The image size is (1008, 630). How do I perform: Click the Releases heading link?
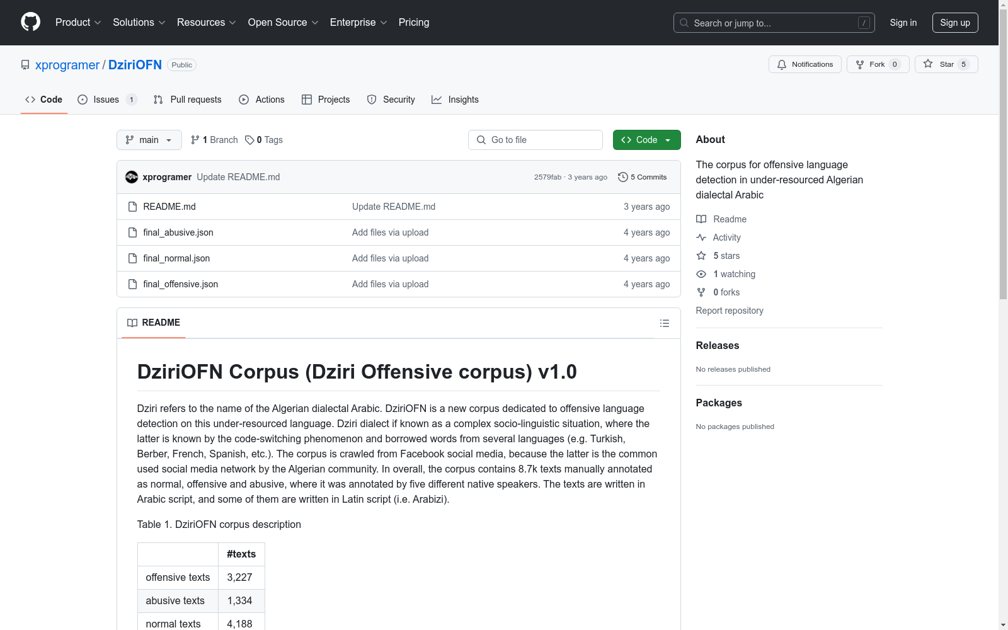coord(718,345)
